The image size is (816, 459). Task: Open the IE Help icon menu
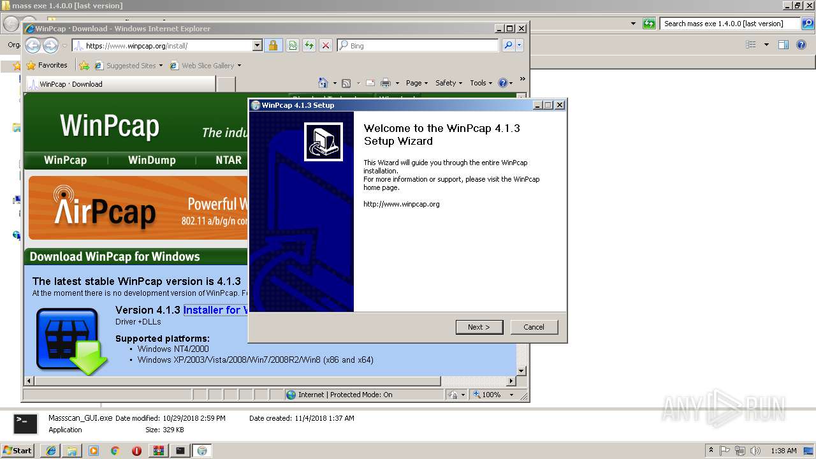(x=506, y=83)
